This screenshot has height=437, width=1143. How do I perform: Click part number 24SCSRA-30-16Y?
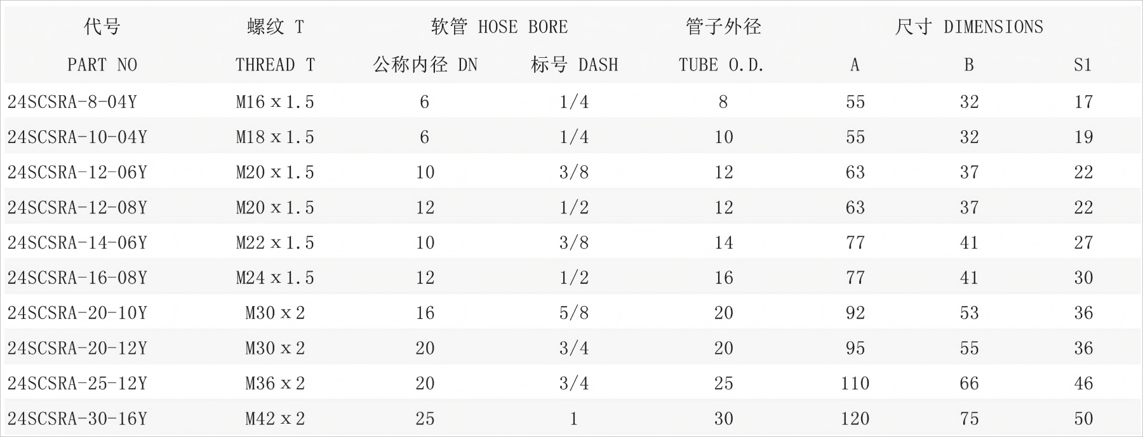77,419
